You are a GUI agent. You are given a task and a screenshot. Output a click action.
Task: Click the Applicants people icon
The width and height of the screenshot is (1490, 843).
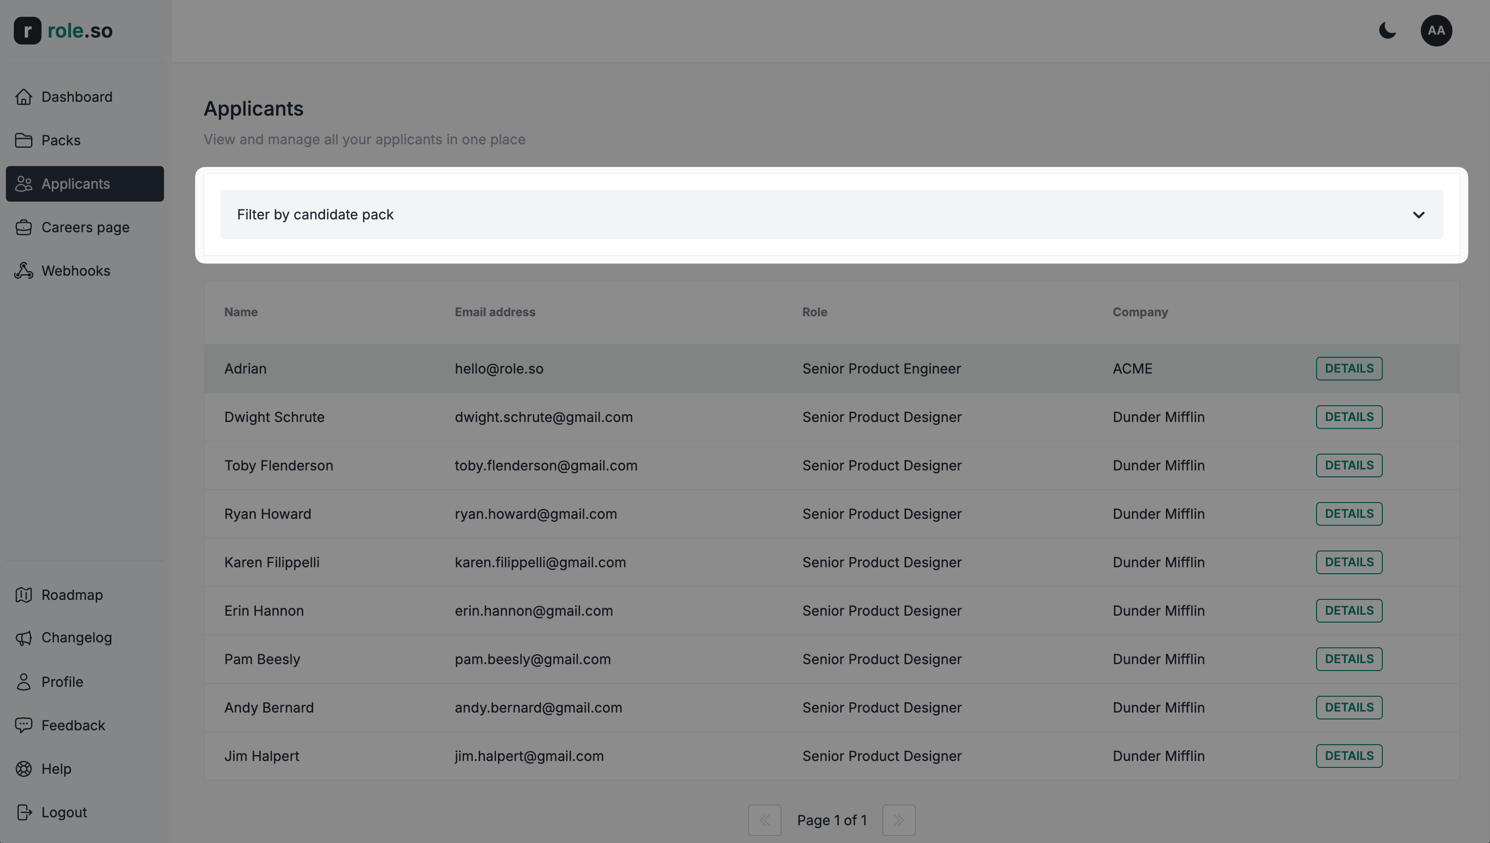24,183
